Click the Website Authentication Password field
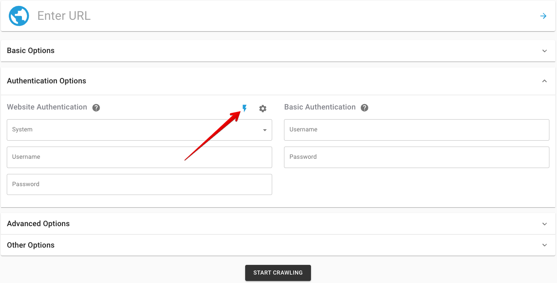 [139, 184]
